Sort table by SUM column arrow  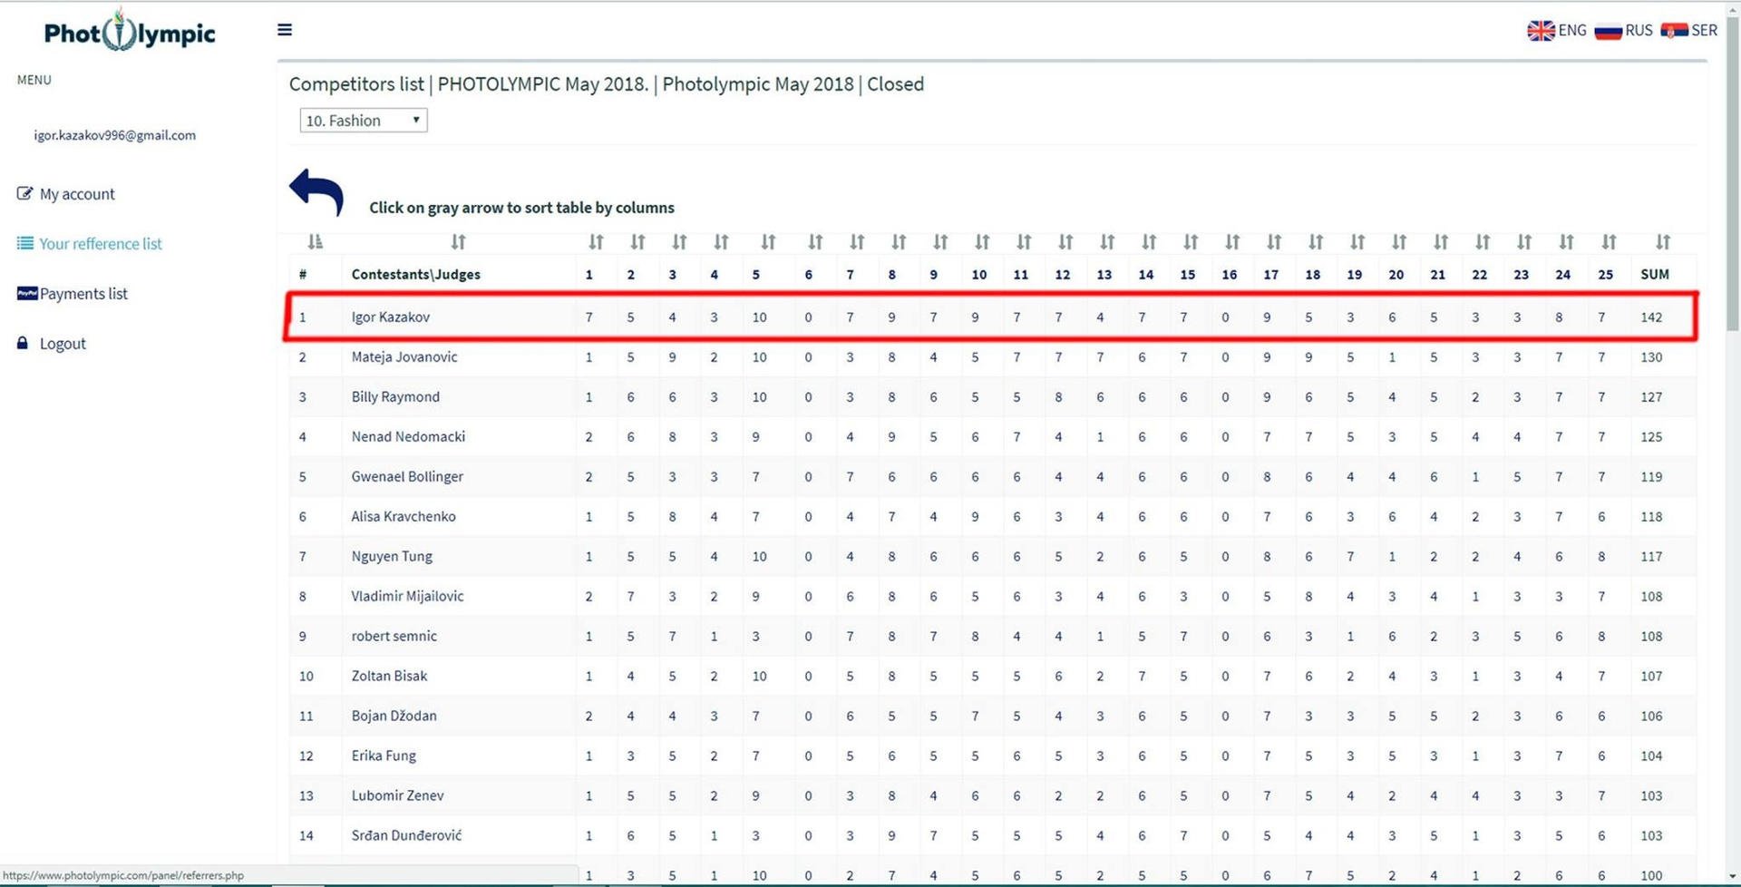(x=1662, y=242)
